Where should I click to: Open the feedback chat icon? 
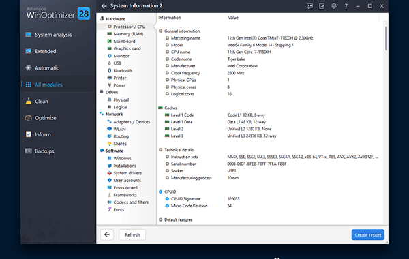[x=309, y=6]
